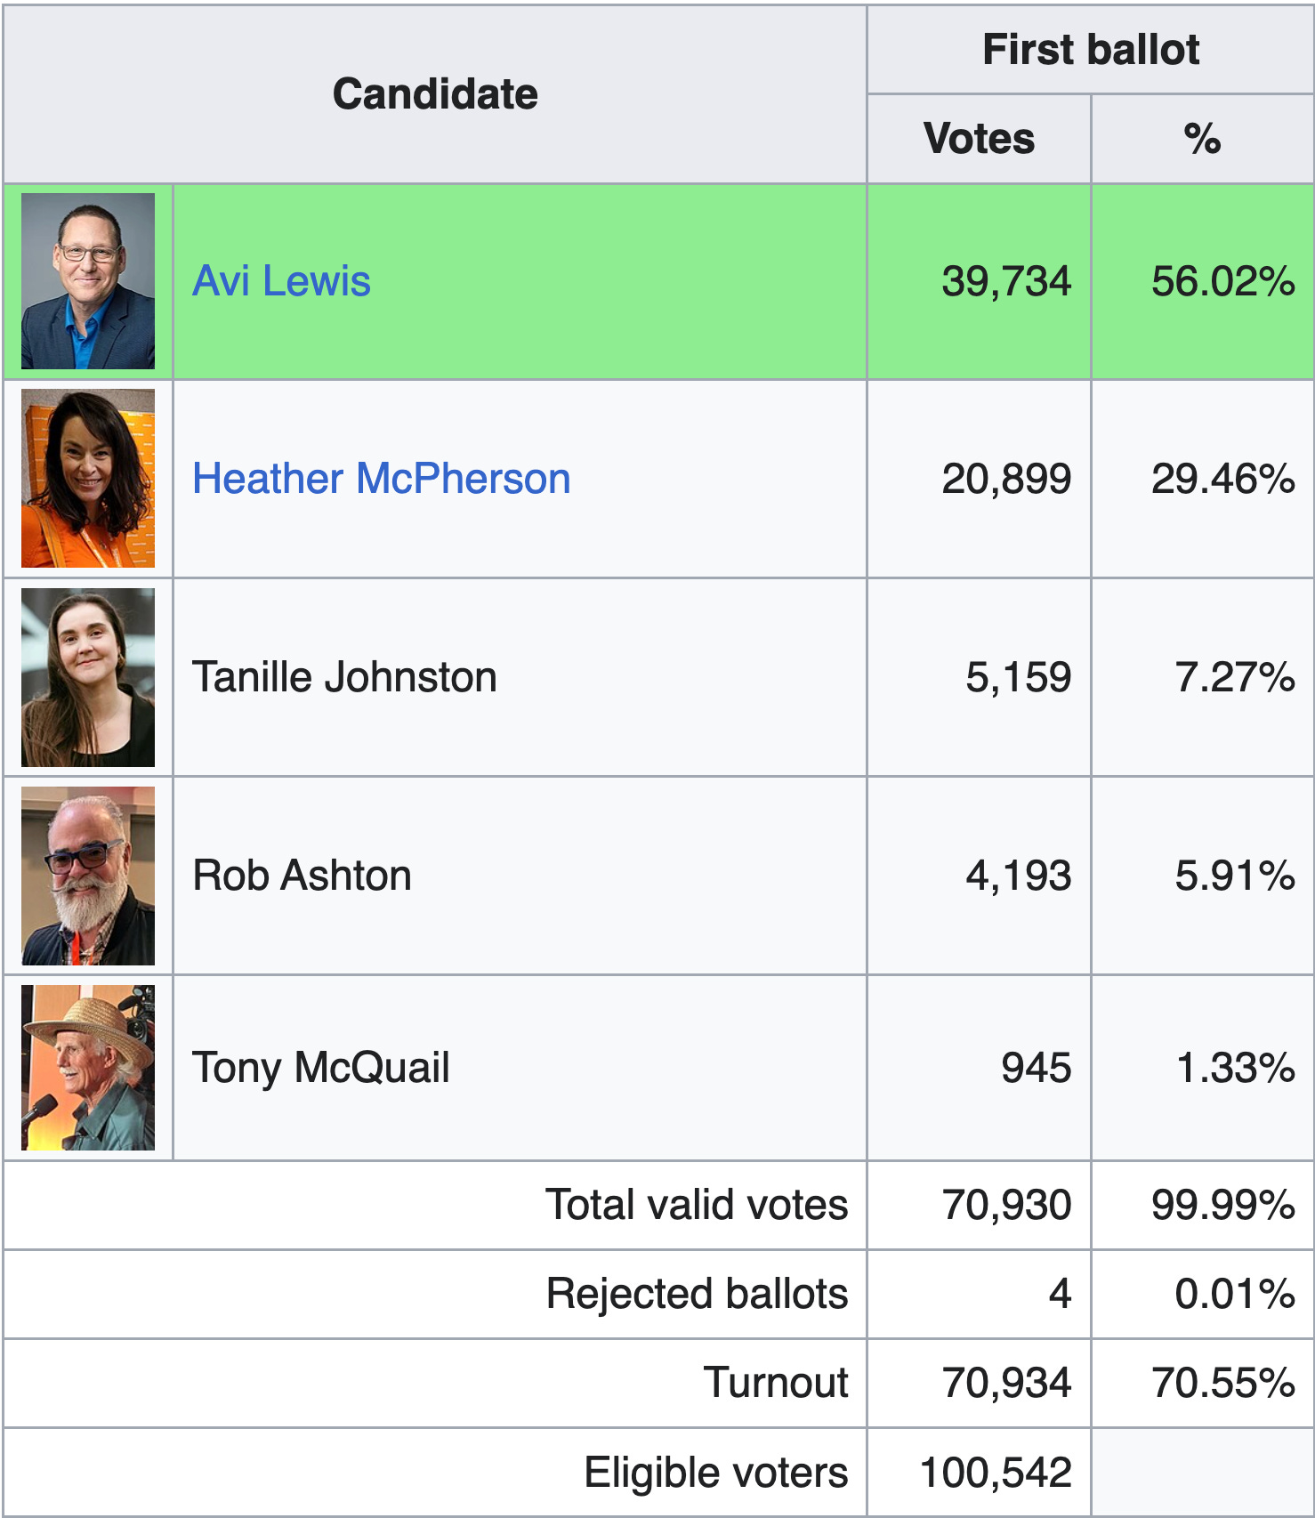Click Rob Ashton's 4,193 votes cell
The width and height of the screenshot is (1315, 1518).
(x=980, y=876)
